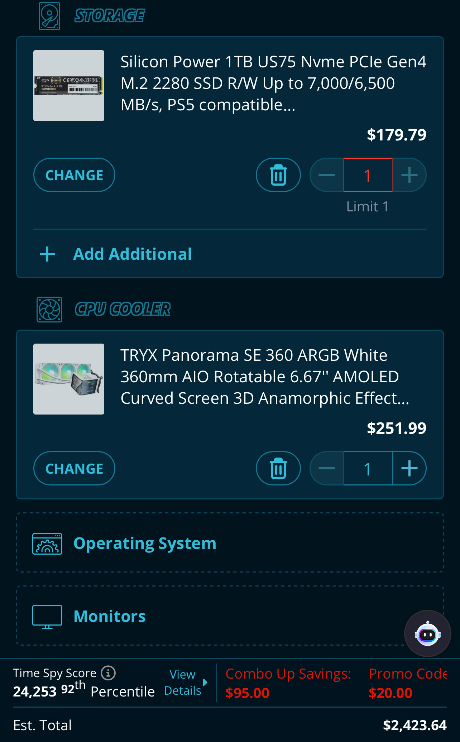Open the chatbot assistant robot icon
This screenshot has height=742, width=460.
(427, 633)
